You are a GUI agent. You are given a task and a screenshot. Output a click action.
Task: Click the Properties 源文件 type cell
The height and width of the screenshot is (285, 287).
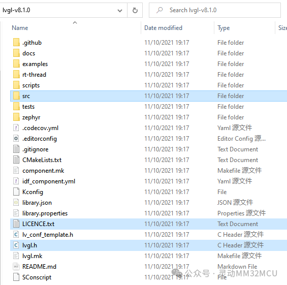(241, 213)
